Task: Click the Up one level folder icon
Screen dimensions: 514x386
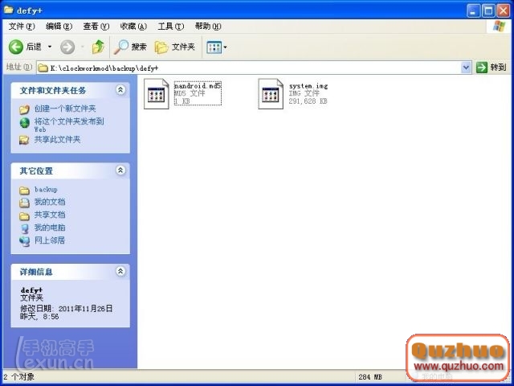Action: pos(98,47)
